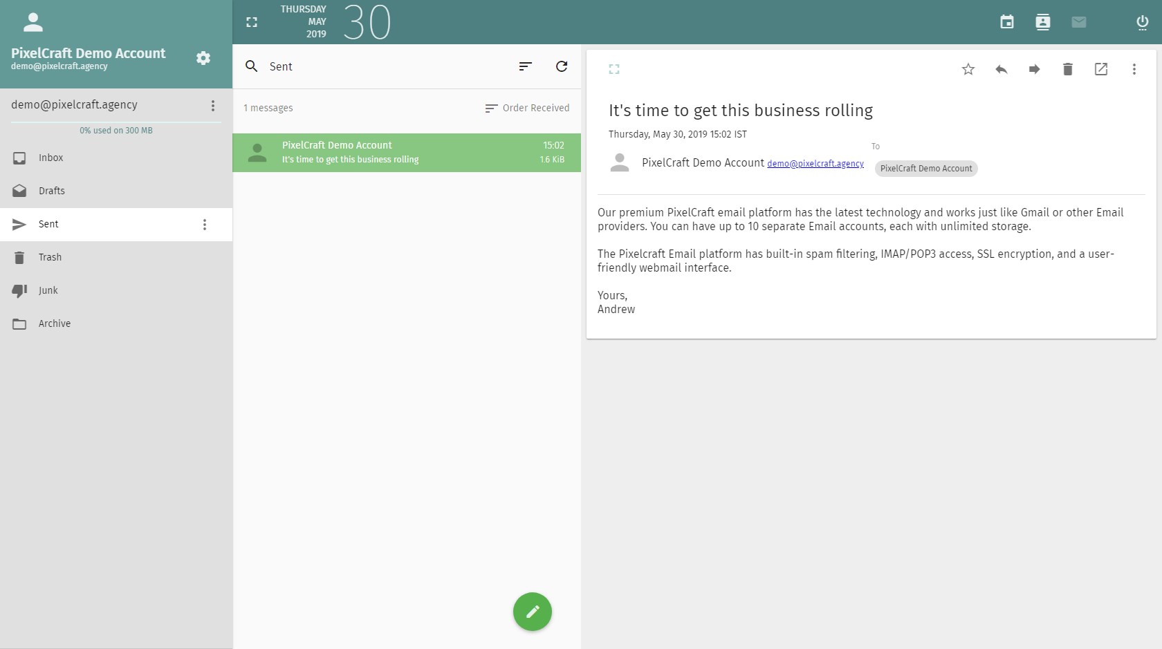Open the Contacts address book icon

[1043, 22]
